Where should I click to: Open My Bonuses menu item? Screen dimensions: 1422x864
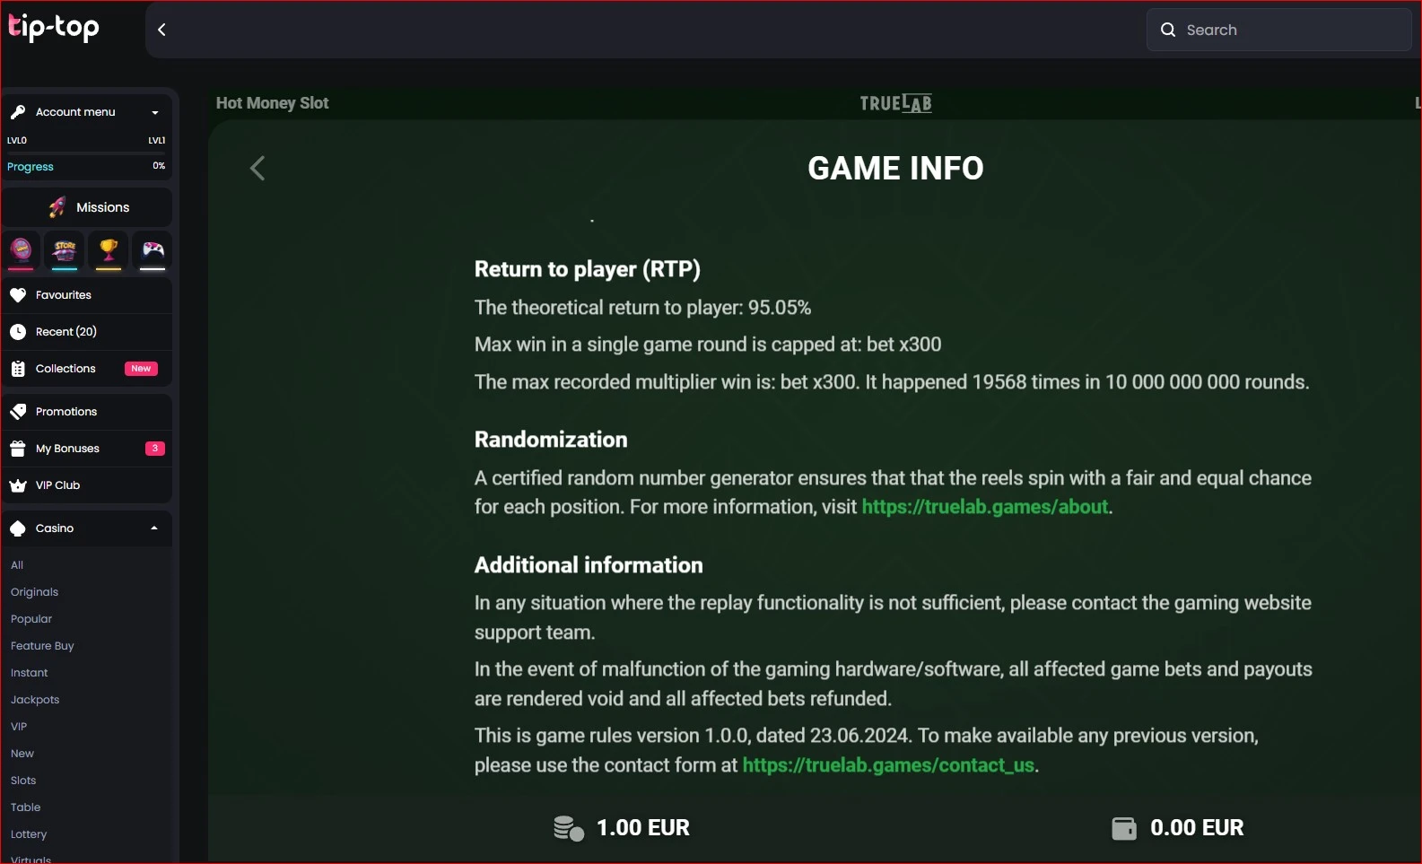tap(87, 449)
